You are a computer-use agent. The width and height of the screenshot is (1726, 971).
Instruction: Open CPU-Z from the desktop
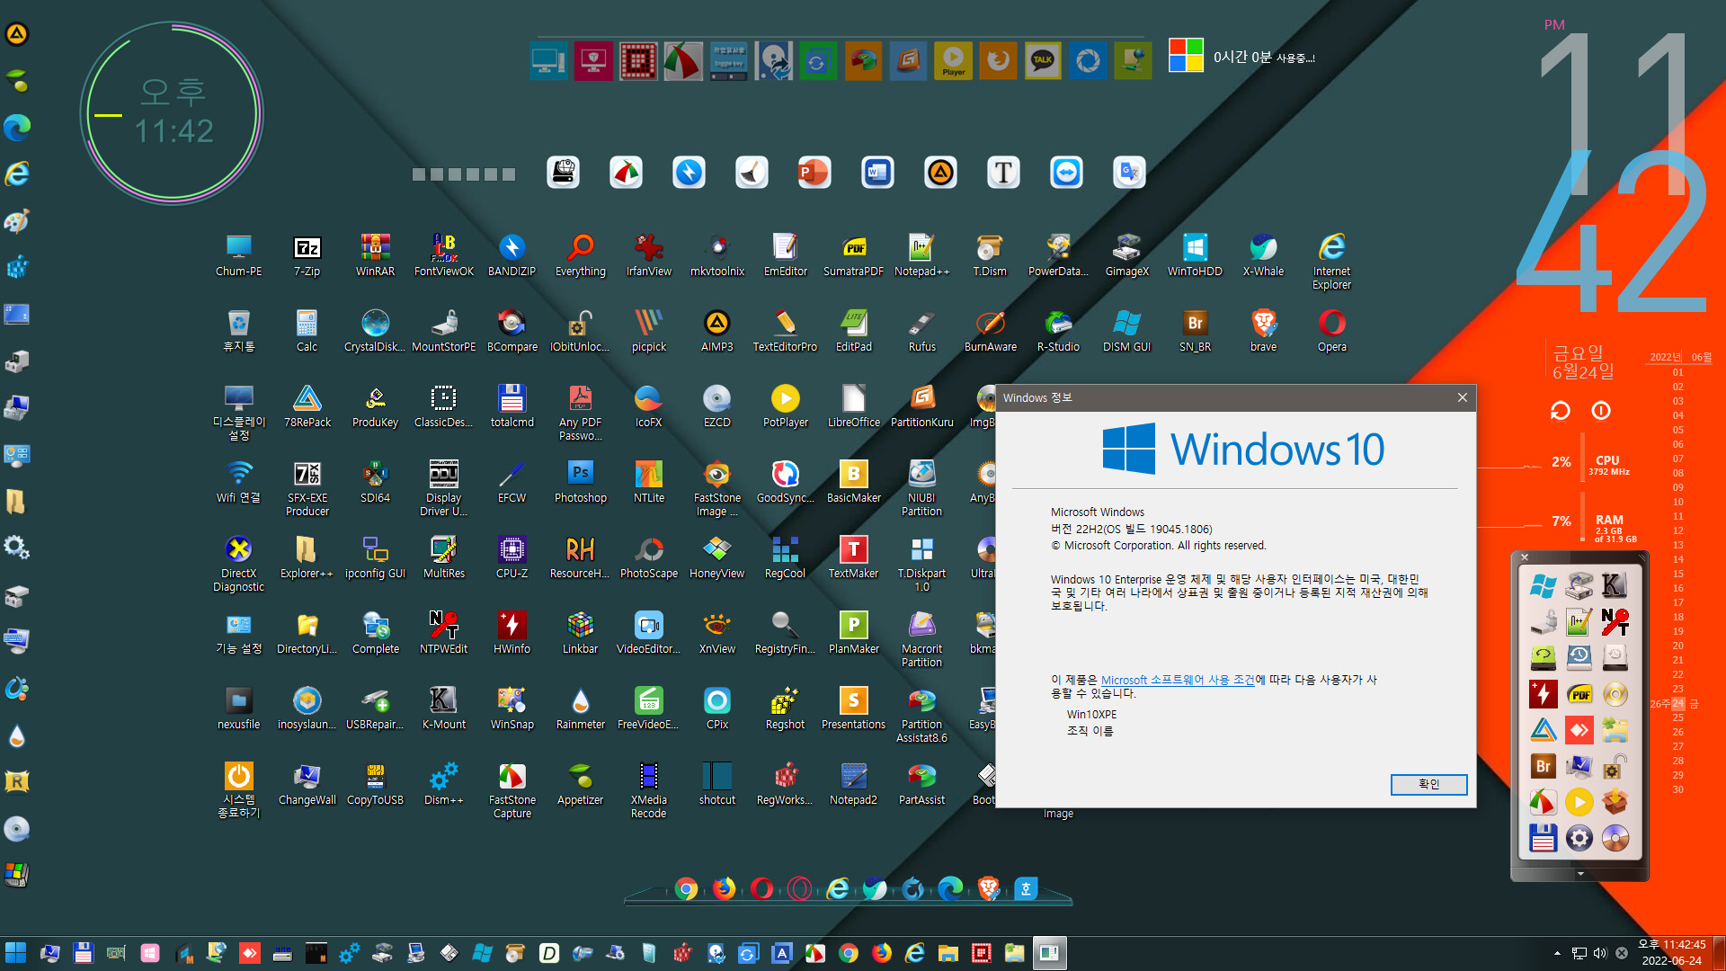pyautogui.click(x=512, y=557)
